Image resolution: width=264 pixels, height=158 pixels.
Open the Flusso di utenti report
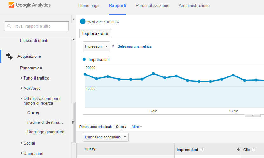(x=34, y=40)
